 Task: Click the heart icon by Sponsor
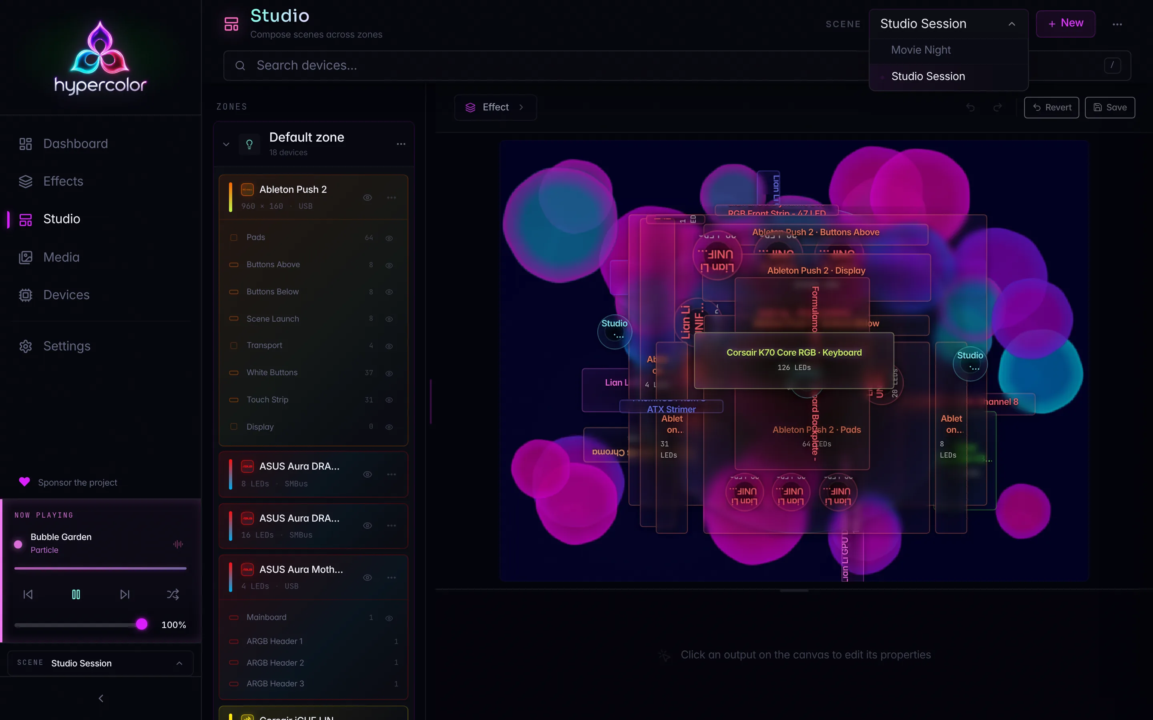24,482
